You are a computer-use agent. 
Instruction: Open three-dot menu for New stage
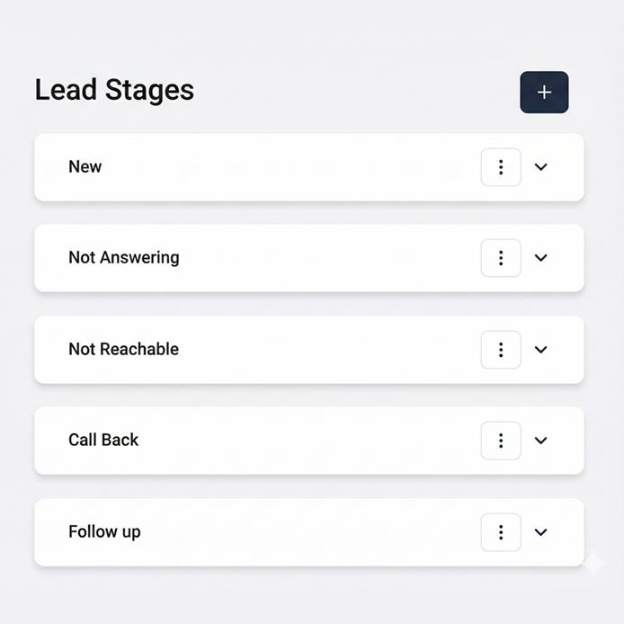tap(501, 167)
